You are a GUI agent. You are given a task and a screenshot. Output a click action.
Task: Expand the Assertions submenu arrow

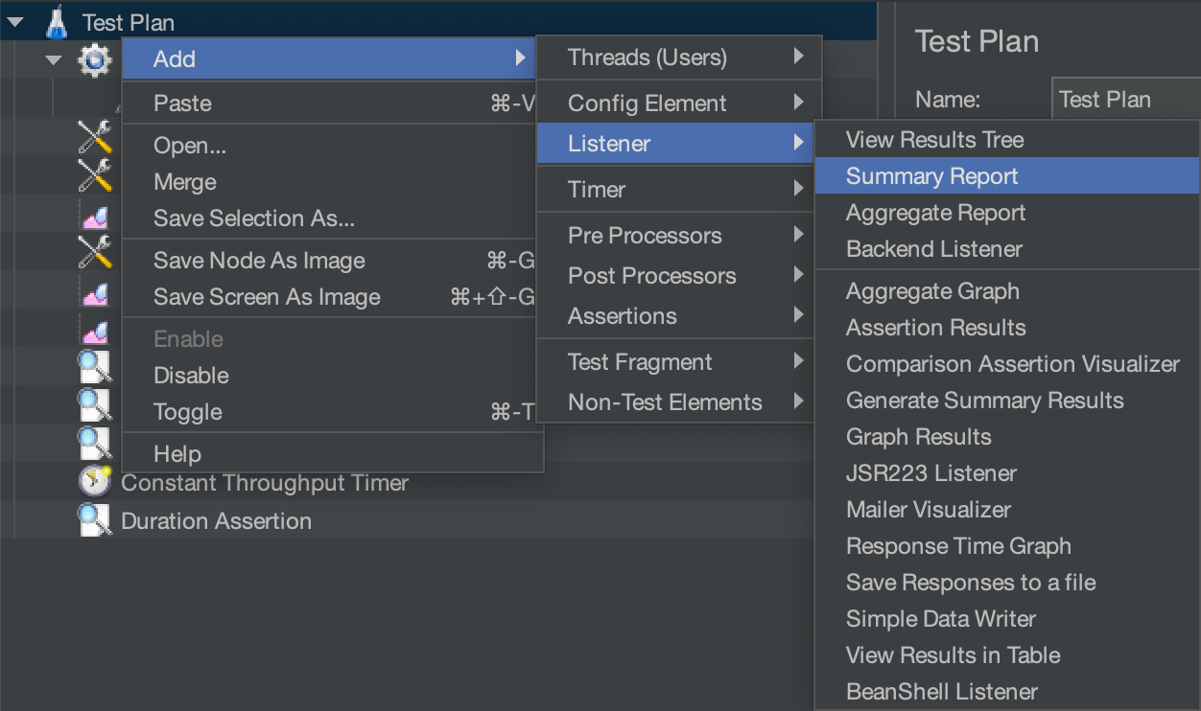(x=798, y=315)
